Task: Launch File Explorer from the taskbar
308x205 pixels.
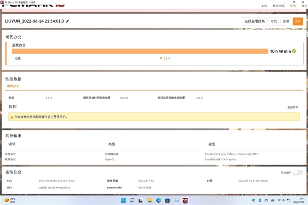Action: click(x=150, y=200)
